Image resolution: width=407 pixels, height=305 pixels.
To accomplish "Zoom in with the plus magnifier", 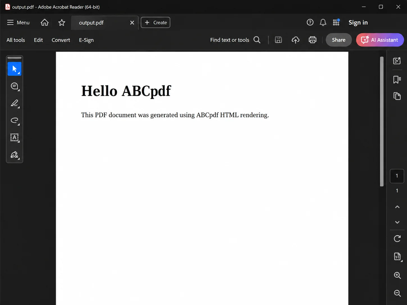I will pos(397,276).
